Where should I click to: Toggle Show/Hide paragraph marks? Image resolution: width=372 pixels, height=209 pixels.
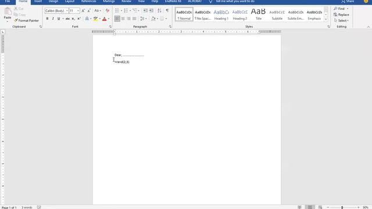click(167, 10)
